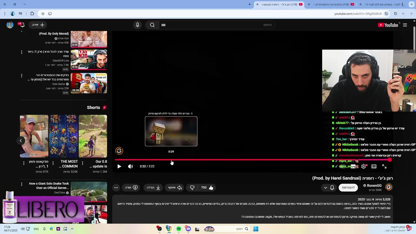Open options for Giant Solo Snake video

click(x=22, y=184)
